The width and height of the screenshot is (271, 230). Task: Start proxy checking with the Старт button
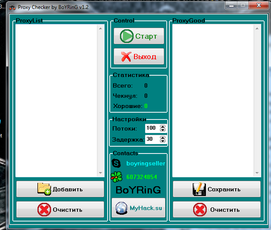tap(139, 36)
